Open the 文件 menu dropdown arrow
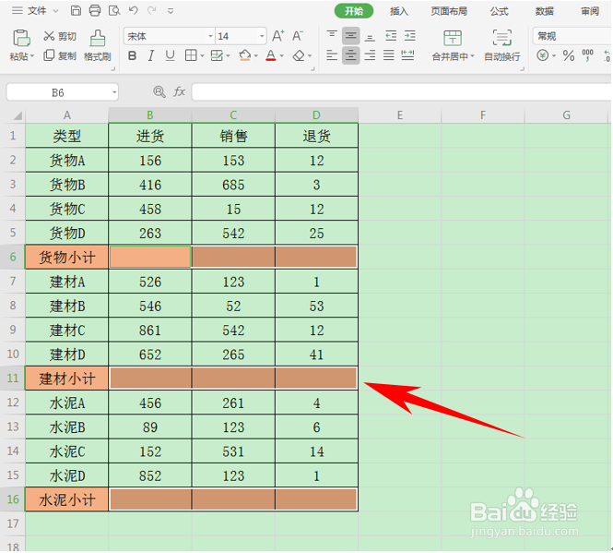This screenshot has height=553, width=613. [x=55, y=11]
